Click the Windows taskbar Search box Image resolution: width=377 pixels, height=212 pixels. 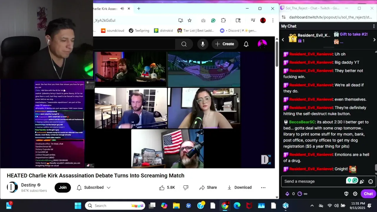pyautogui.click(x=115, y=206)
